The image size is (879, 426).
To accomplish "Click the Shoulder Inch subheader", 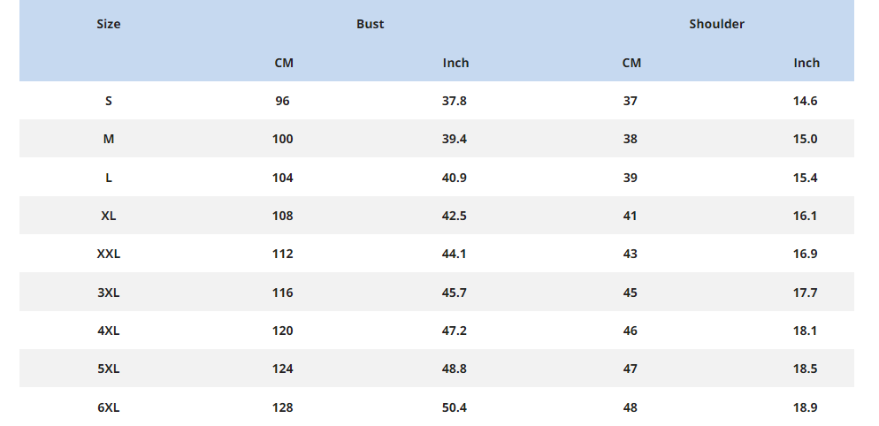I will point(806,63).
